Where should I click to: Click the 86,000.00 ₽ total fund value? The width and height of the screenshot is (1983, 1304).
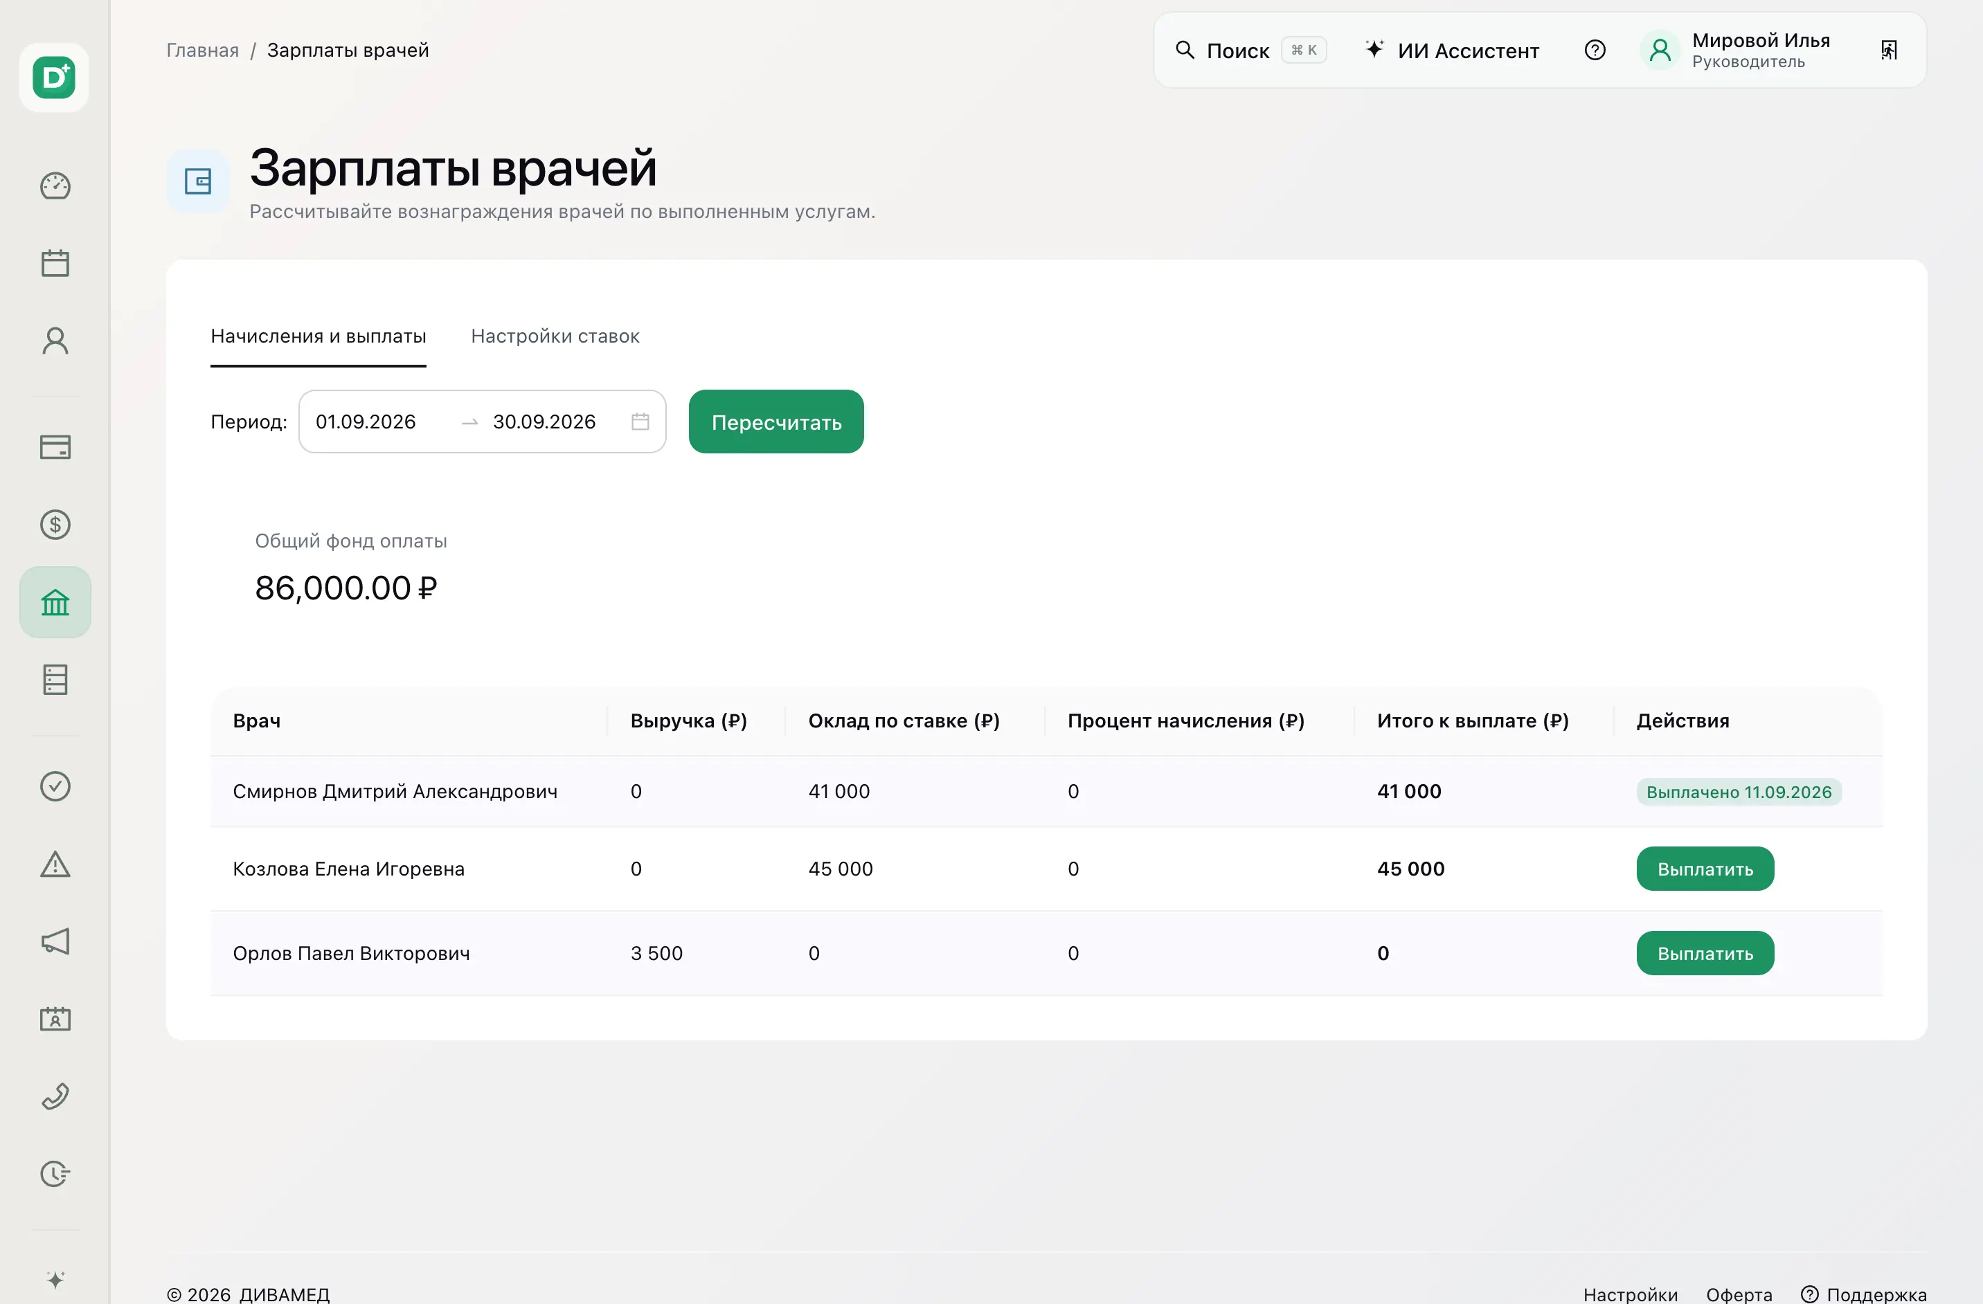click(x=346, y=588)
